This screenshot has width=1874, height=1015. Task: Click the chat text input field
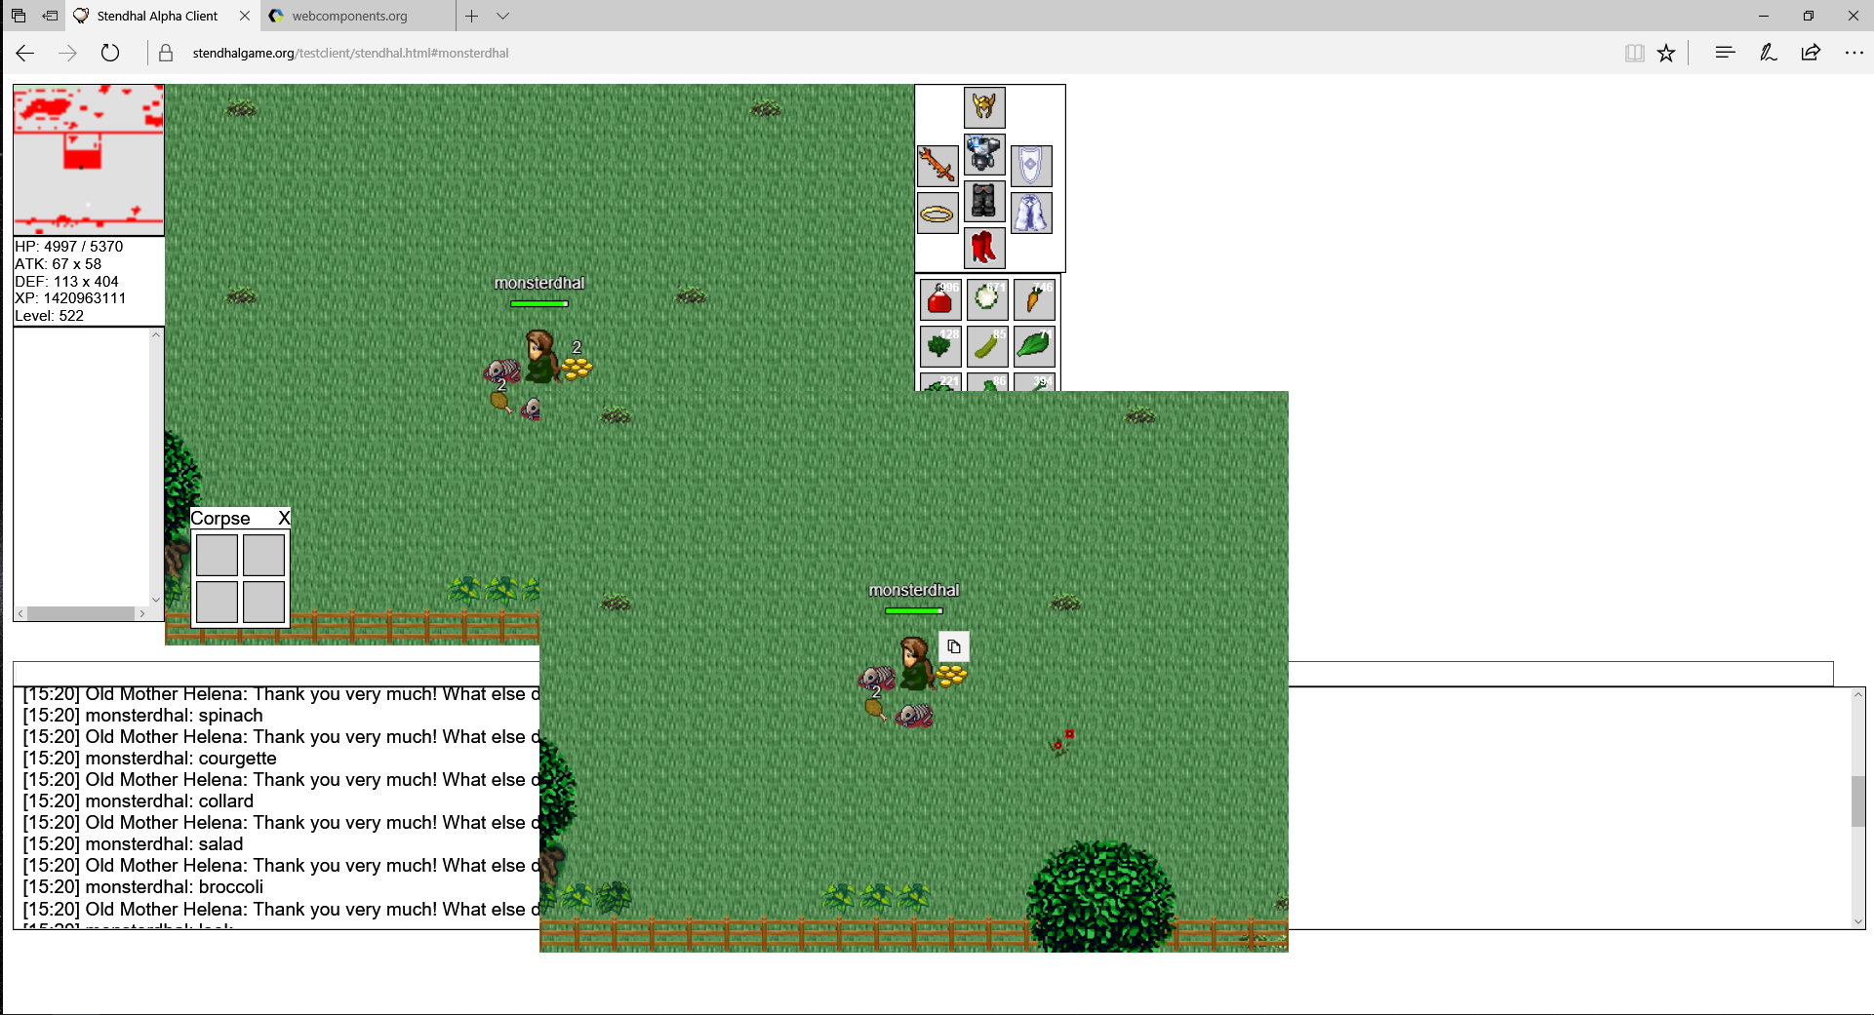pos(924,674)
